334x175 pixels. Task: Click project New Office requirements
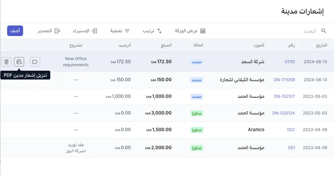(76, 62)
